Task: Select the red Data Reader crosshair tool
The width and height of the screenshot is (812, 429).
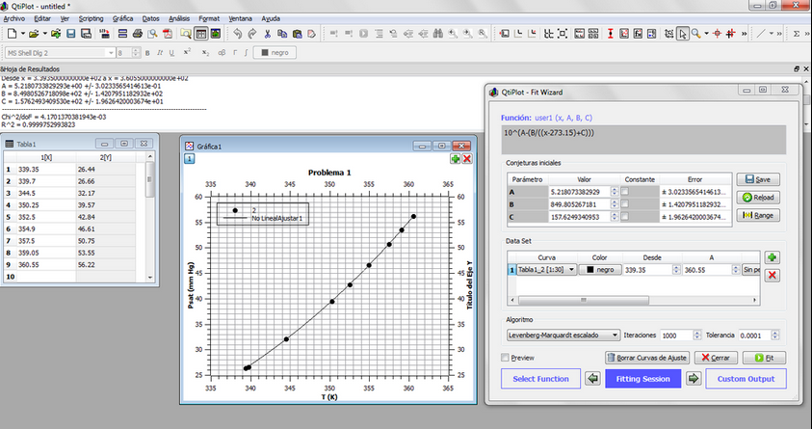Action: (x=718, y=34)
